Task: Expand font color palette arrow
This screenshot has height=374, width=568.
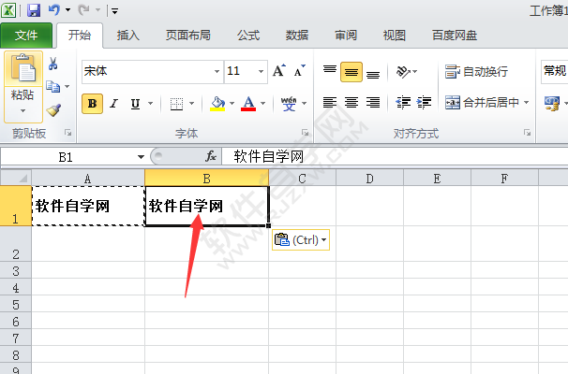Action: (263, 104)
